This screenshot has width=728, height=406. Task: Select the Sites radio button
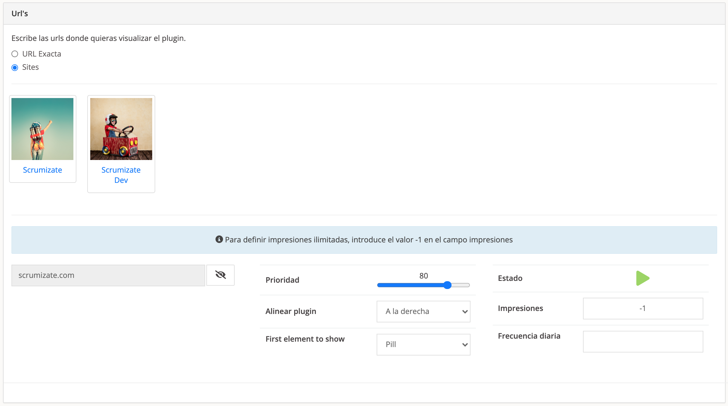tap(15, 67)
